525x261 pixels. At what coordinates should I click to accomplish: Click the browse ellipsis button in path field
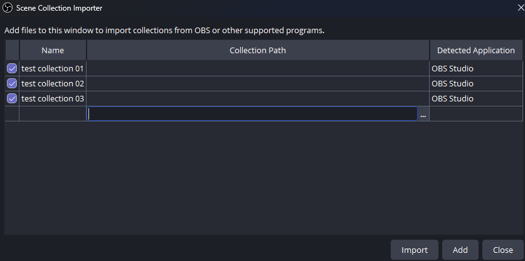point(423,115)
